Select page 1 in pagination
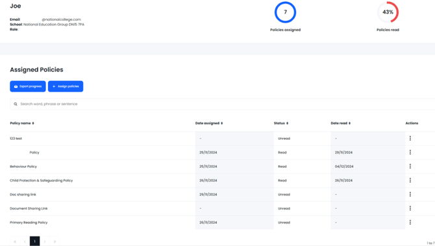Screen dimensions: 435x246 34,241
